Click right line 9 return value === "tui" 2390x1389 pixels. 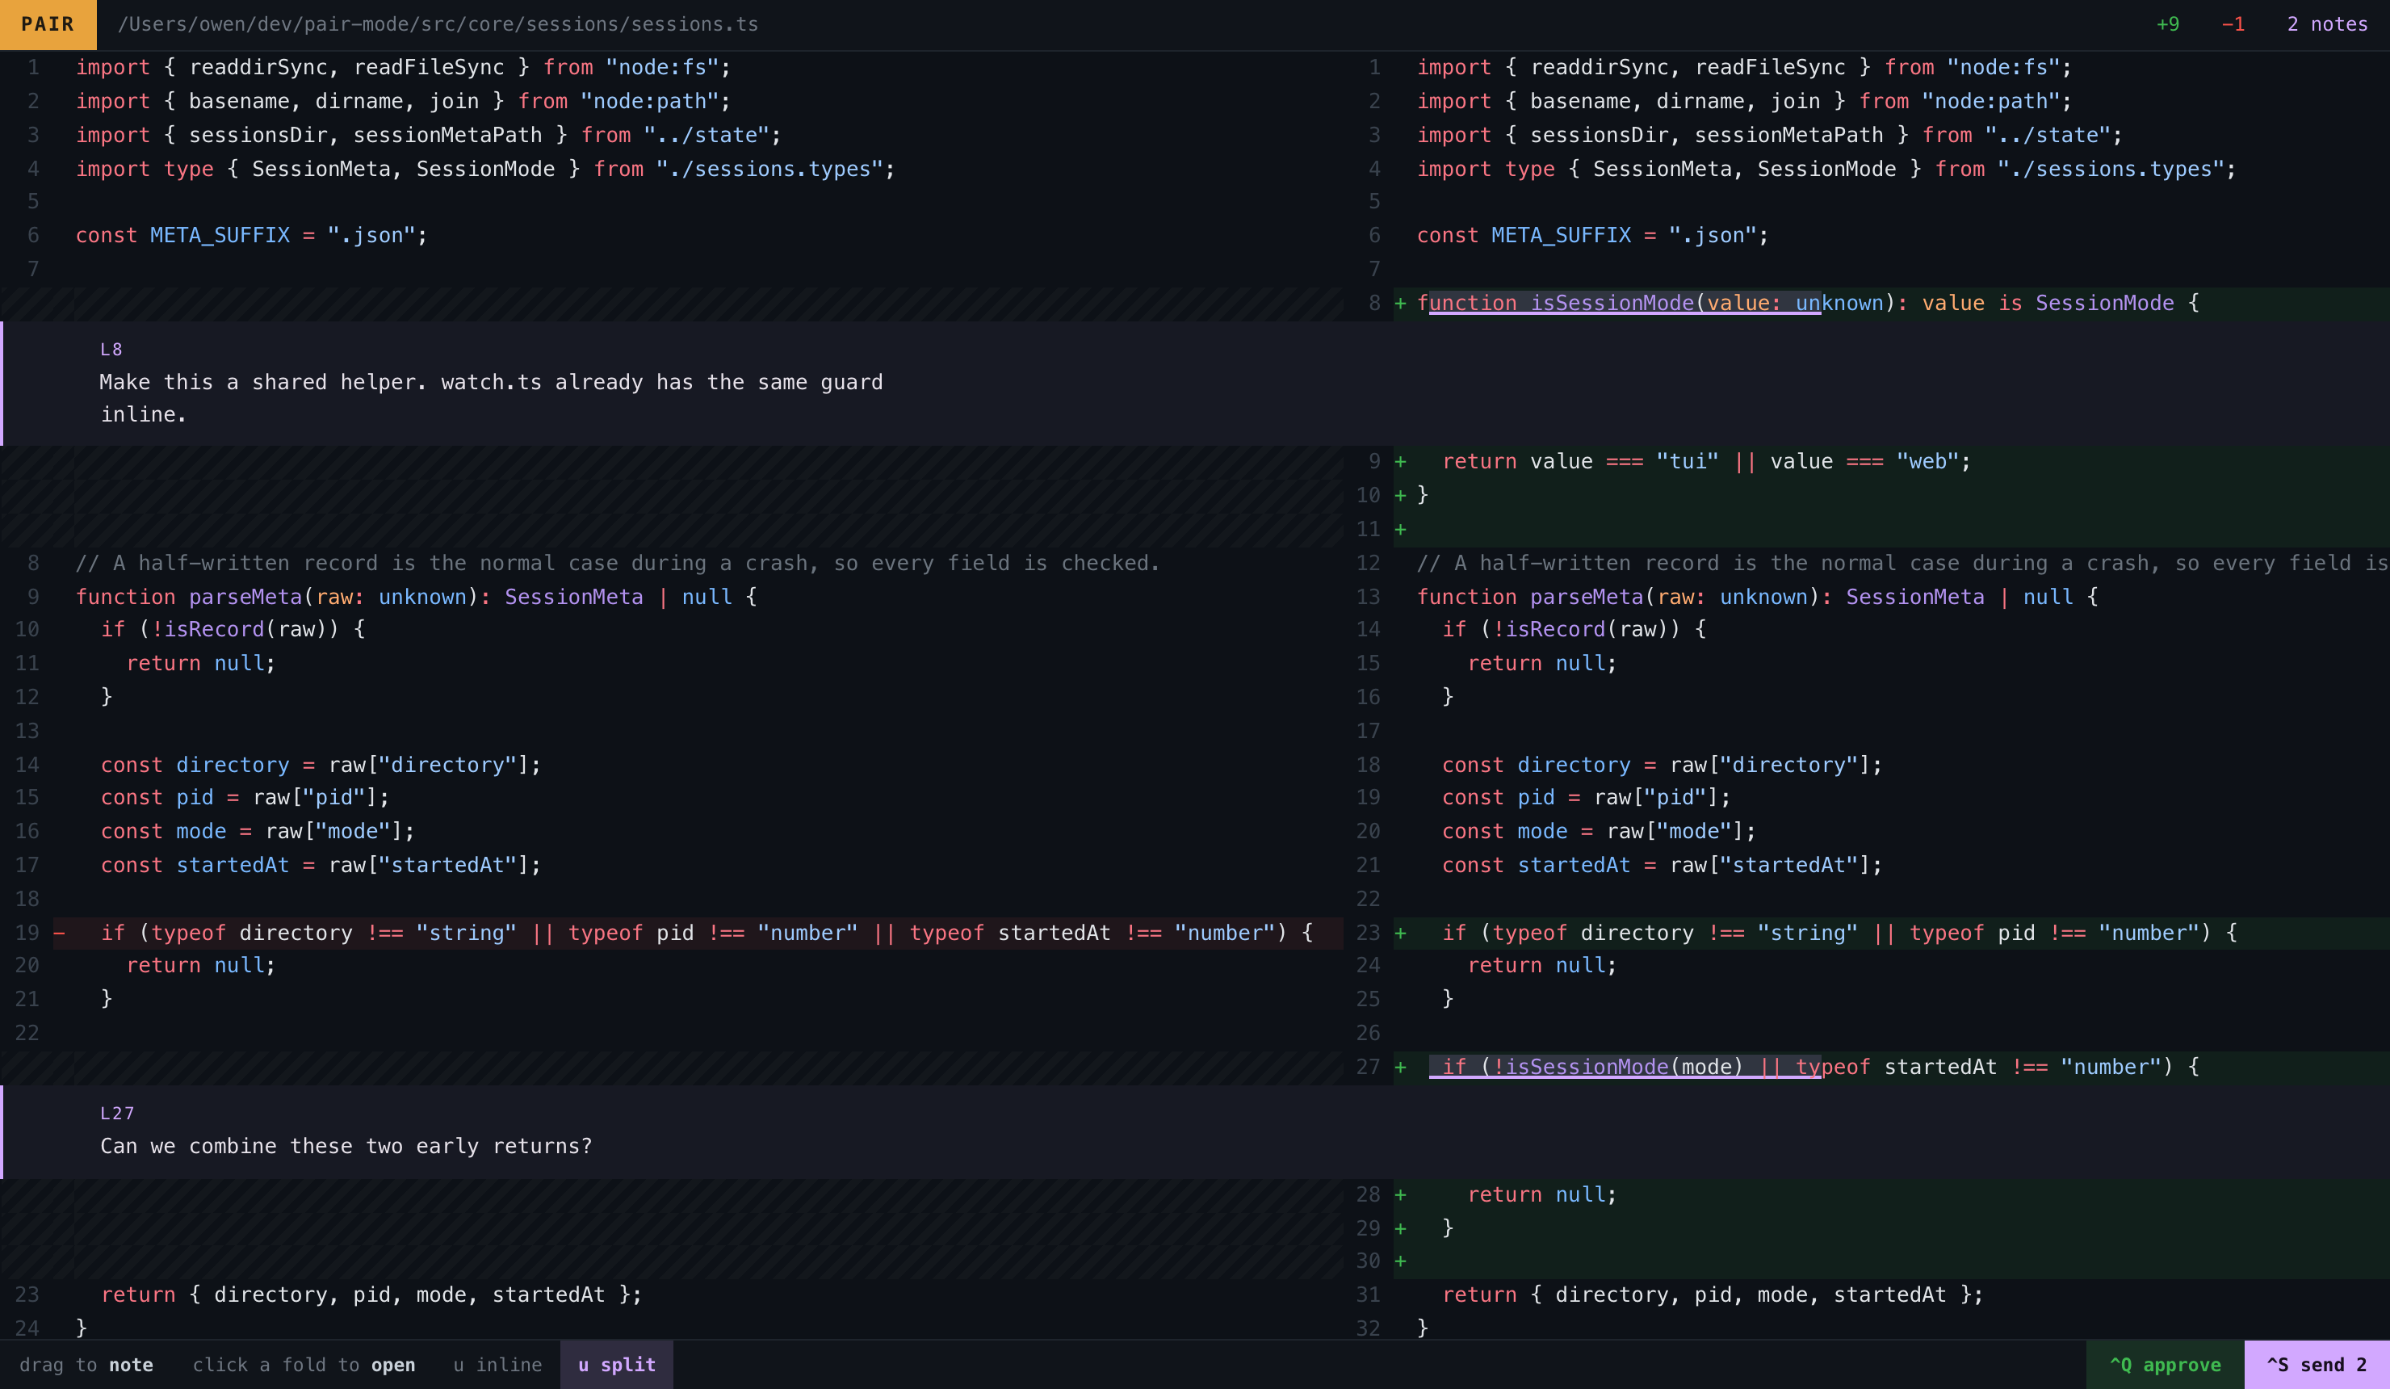(x=1706, y=462)
